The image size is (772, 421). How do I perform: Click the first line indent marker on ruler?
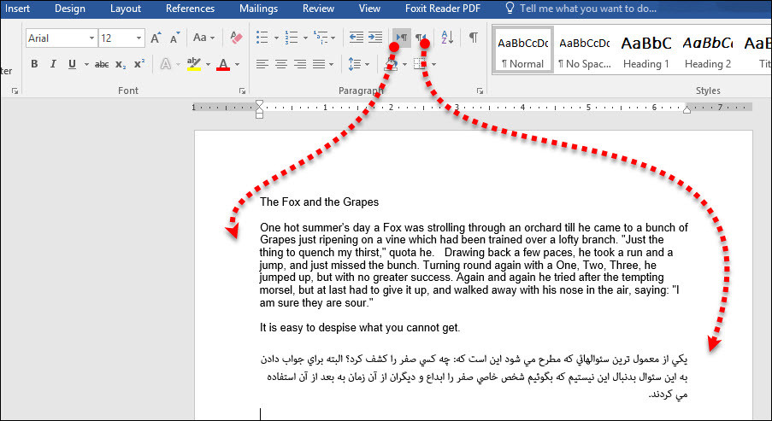[259, 103]
